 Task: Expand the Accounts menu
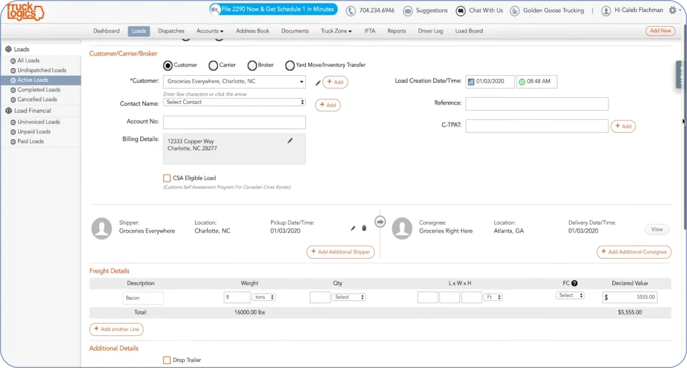[210, 31]
